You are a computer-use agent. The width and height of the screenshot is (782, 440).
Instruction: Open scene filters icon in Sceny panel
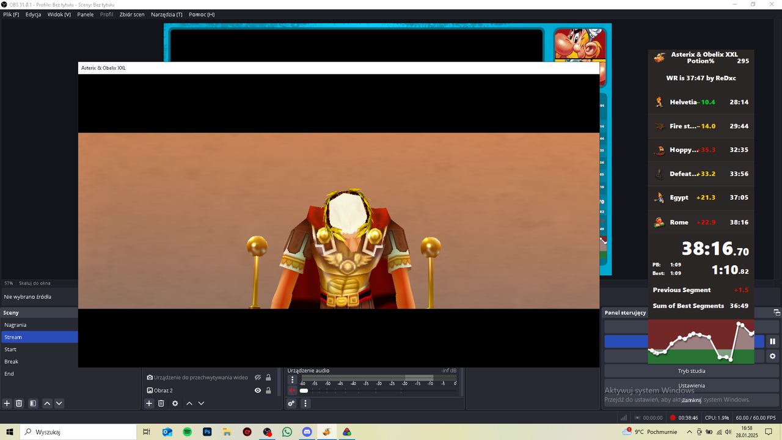(x=33, y=403)
